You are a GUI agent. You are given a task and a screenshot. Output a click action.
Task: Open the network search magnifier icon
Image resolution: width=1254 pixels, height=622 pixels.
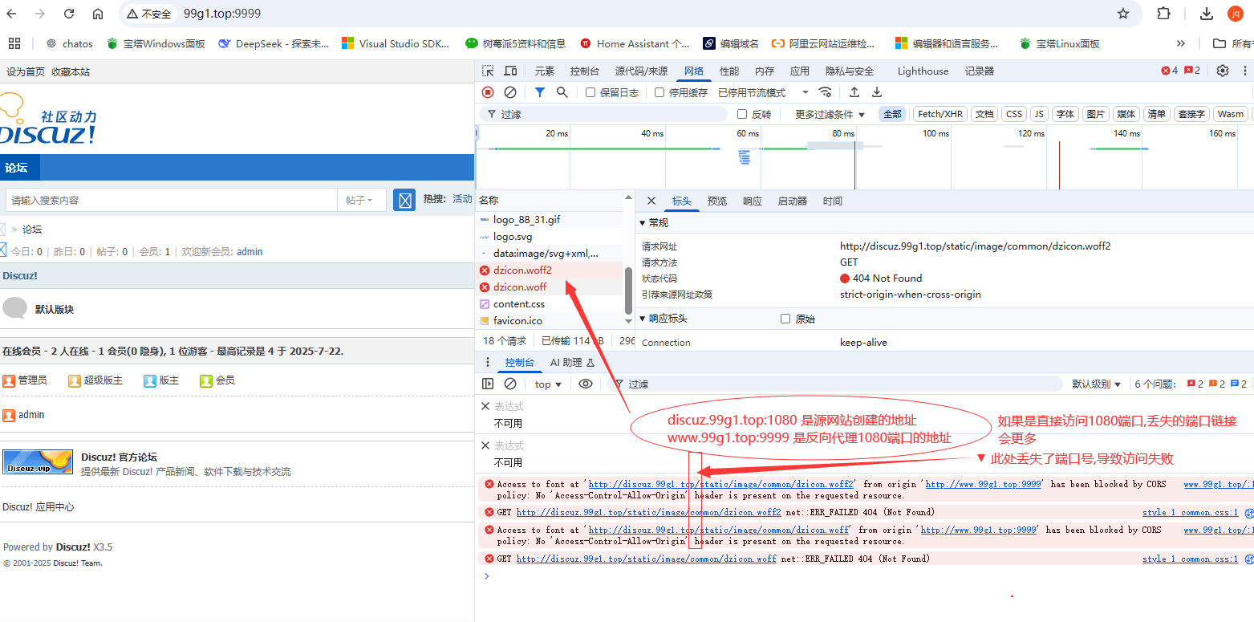pos(562,92)
